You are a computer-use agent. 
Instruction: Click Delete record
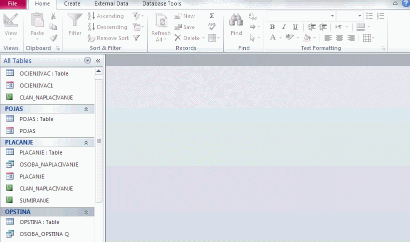coord(187,38)
